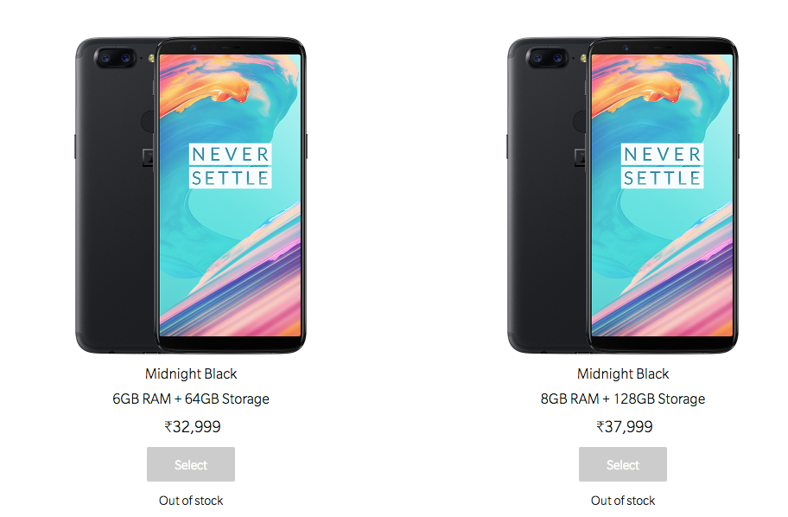Click the Select button for 8GB RAM model
The height and width of the screenshot is (517, 788).
[623, 464]
